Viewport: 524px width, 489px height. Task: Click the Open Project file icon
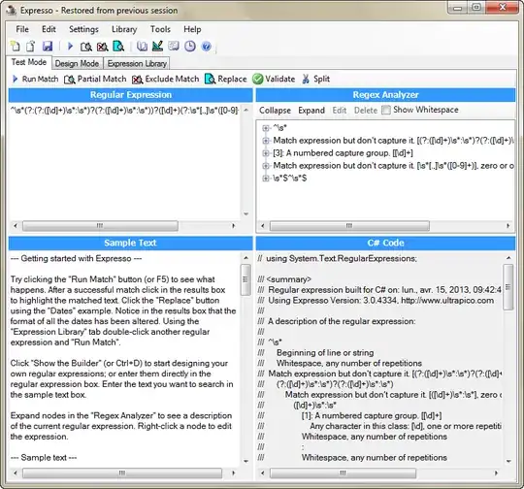(x=31, y=47)
